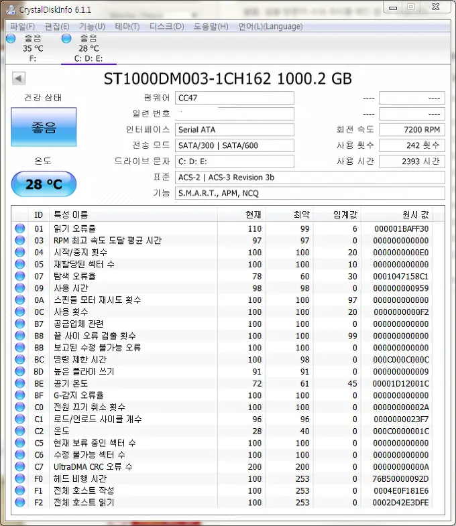The height and width of the screenshot is (526, 456).
Task: Click status orb for BC 명령 제한 시간
Action: click(x=20, y=359)
